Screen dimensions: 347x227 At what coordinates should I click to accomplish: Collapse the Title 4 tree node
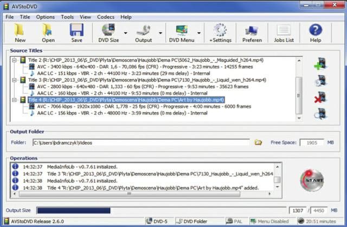(x=15, y=100)
